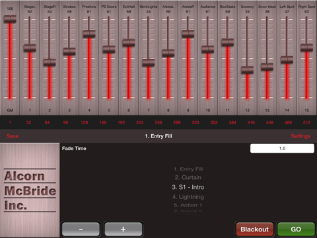
Task: Click the Blackout button
Action: point(255,229)
